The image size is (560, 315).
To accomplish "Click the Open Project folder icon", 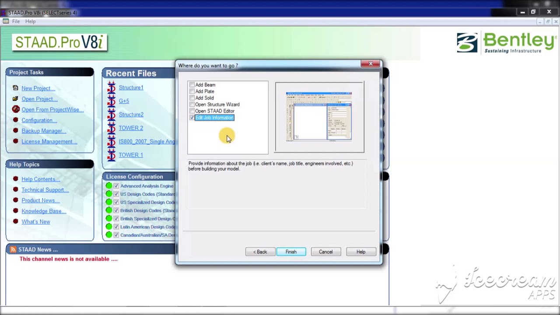I will [x=16, y=98].
